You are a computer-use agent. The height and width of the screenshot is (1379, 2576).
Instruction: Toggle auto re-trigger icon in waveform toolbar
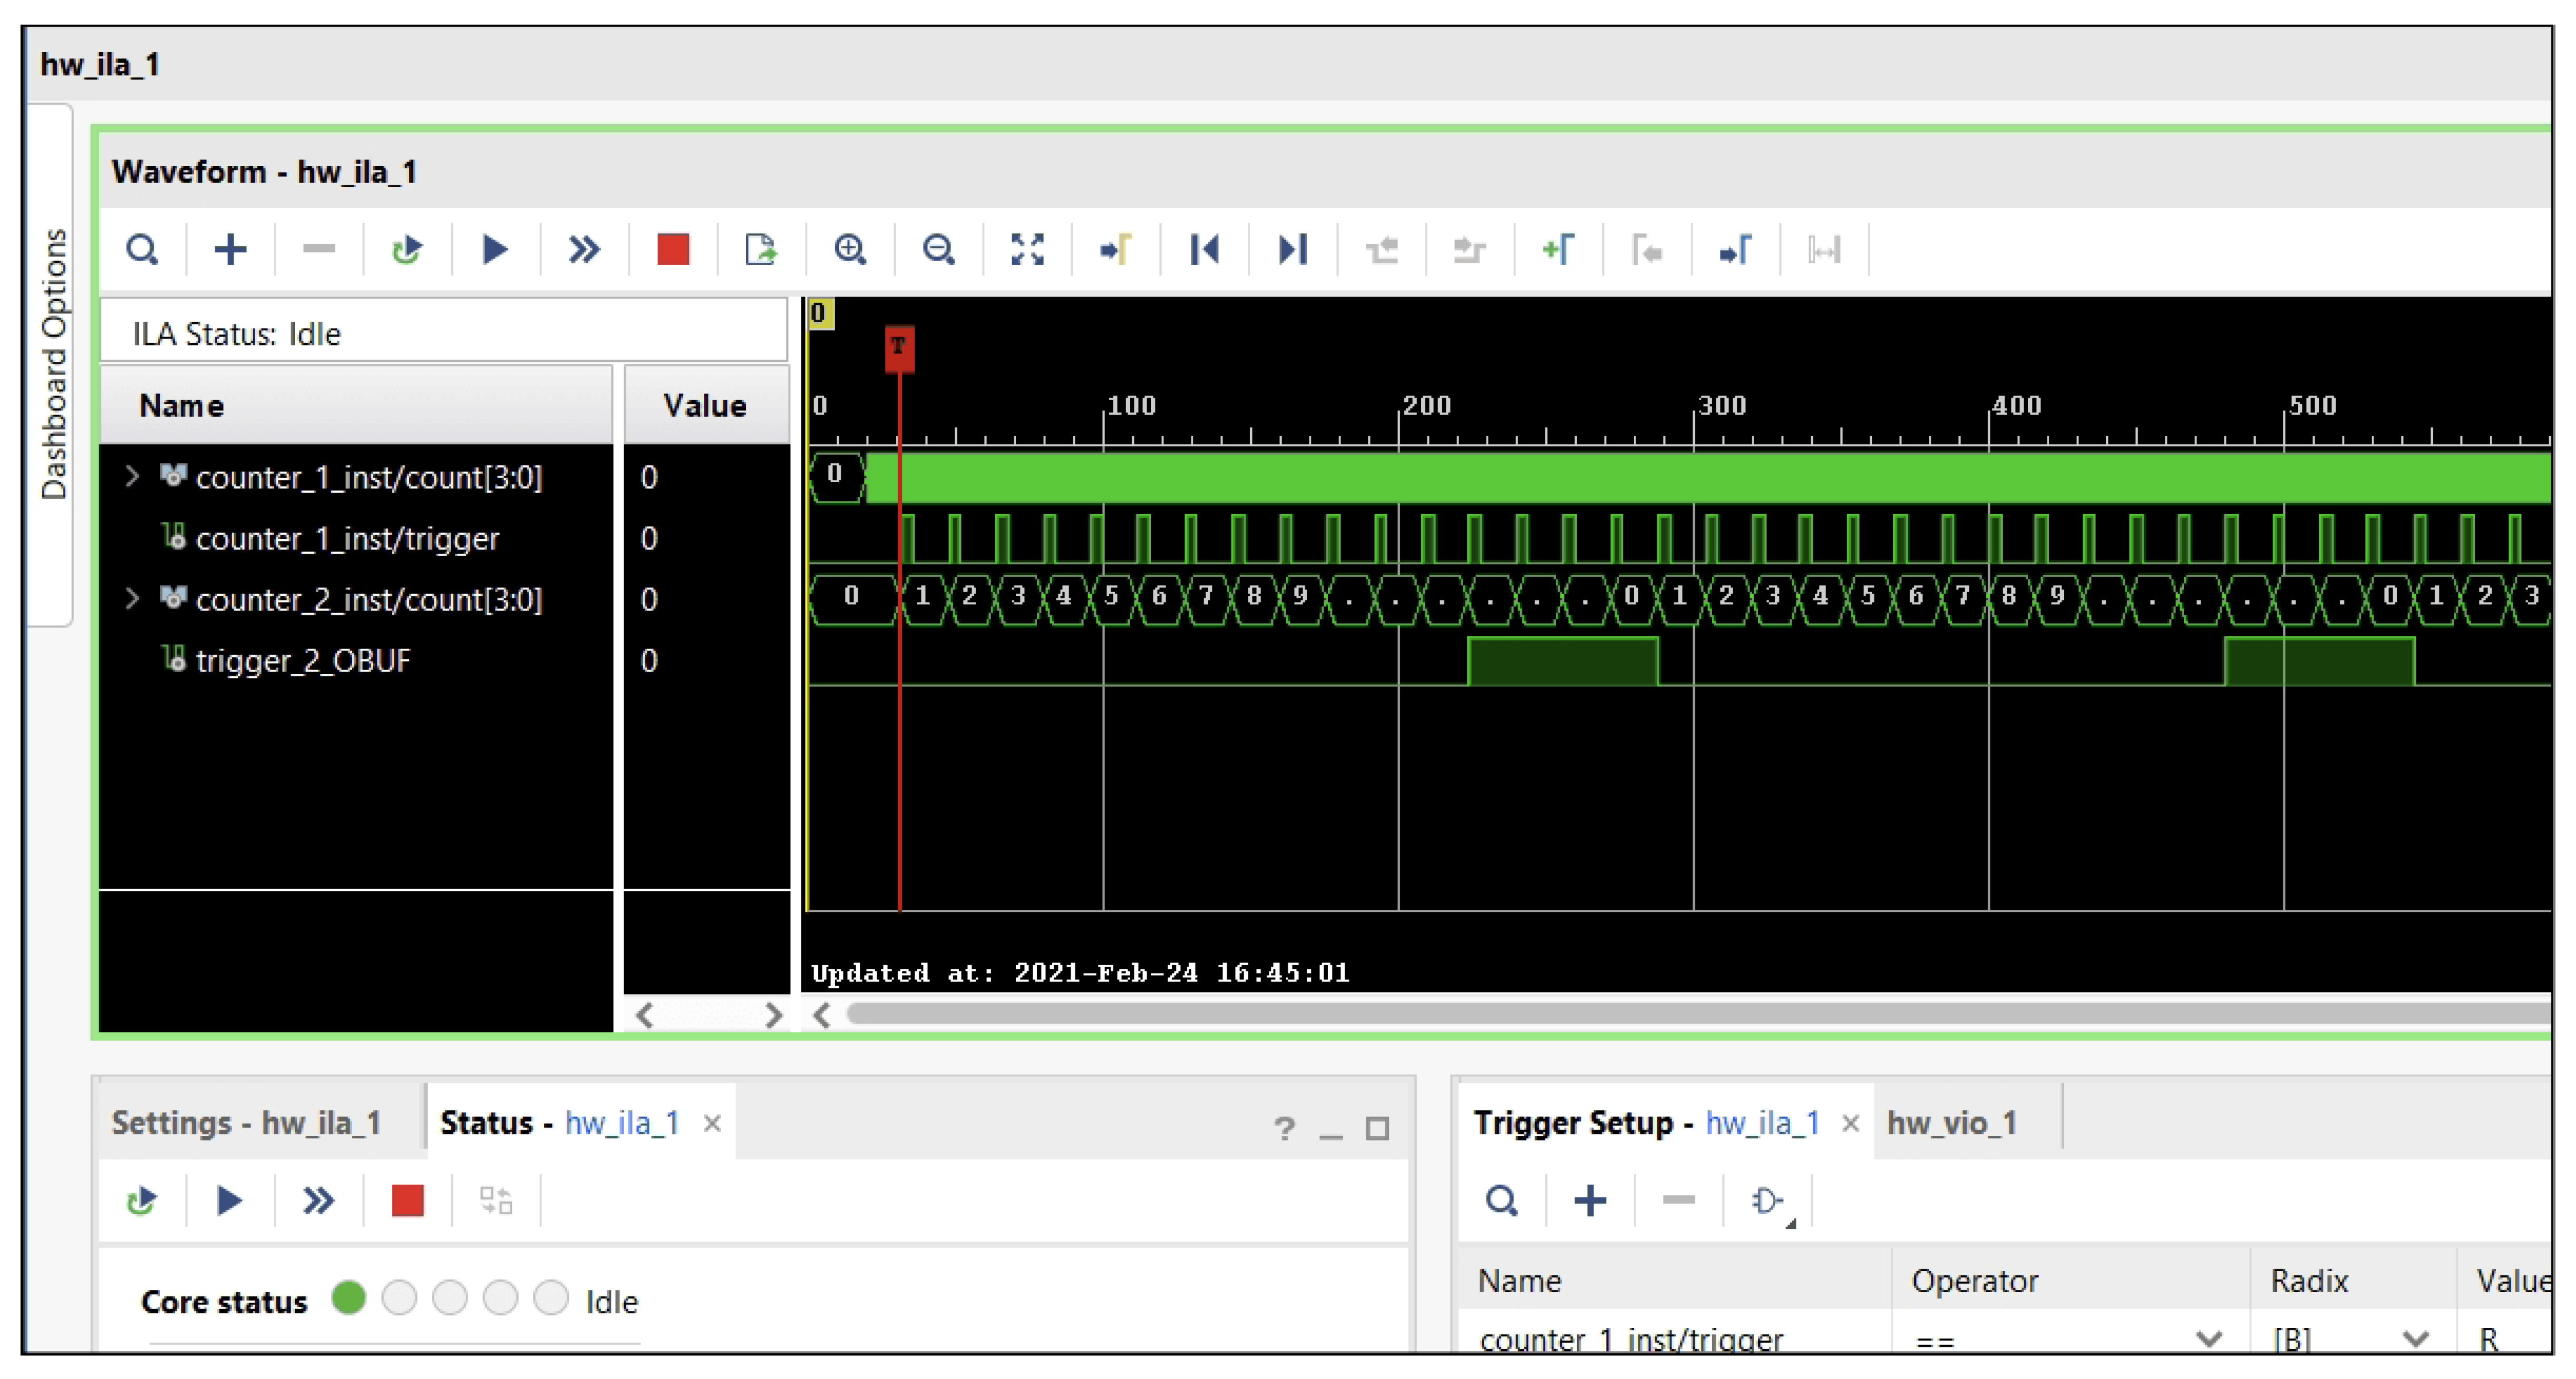[x=406, y=249]
